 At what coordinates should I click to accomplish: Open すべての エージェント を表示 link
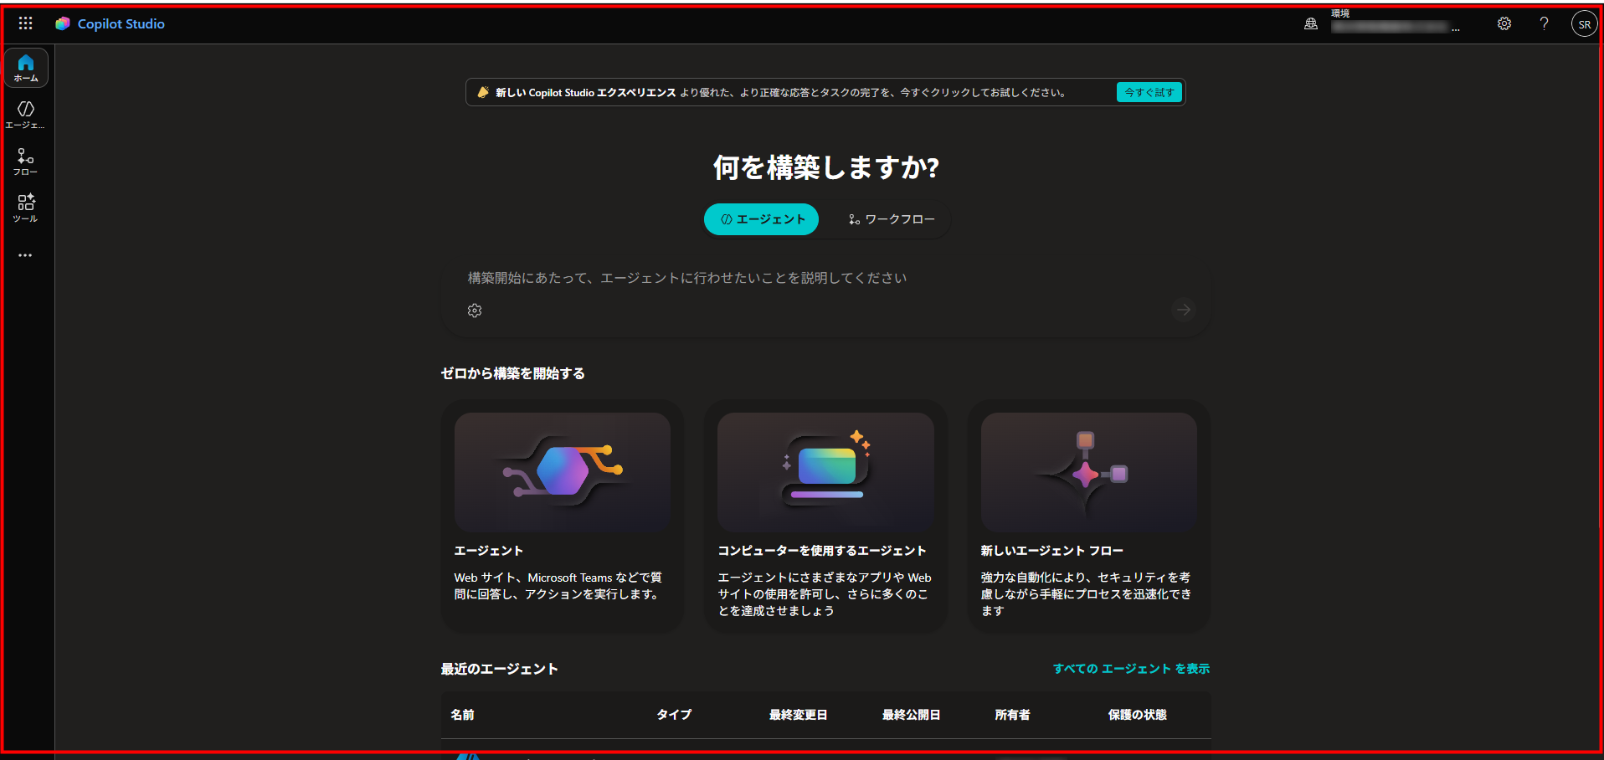point(1131,669)
